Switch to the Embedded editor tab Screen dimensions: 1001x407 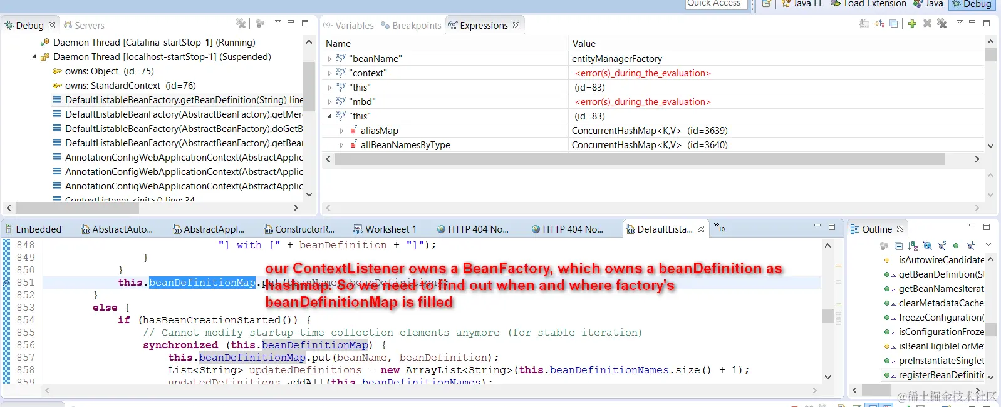coord(33,229)
